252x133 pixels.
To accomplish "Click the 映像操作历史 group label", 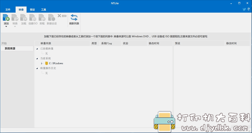I will point(48,68).
